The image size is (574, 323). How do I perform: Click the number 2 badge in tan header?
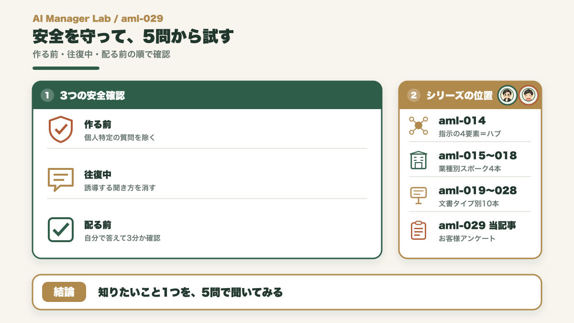[x=413, y=95]
